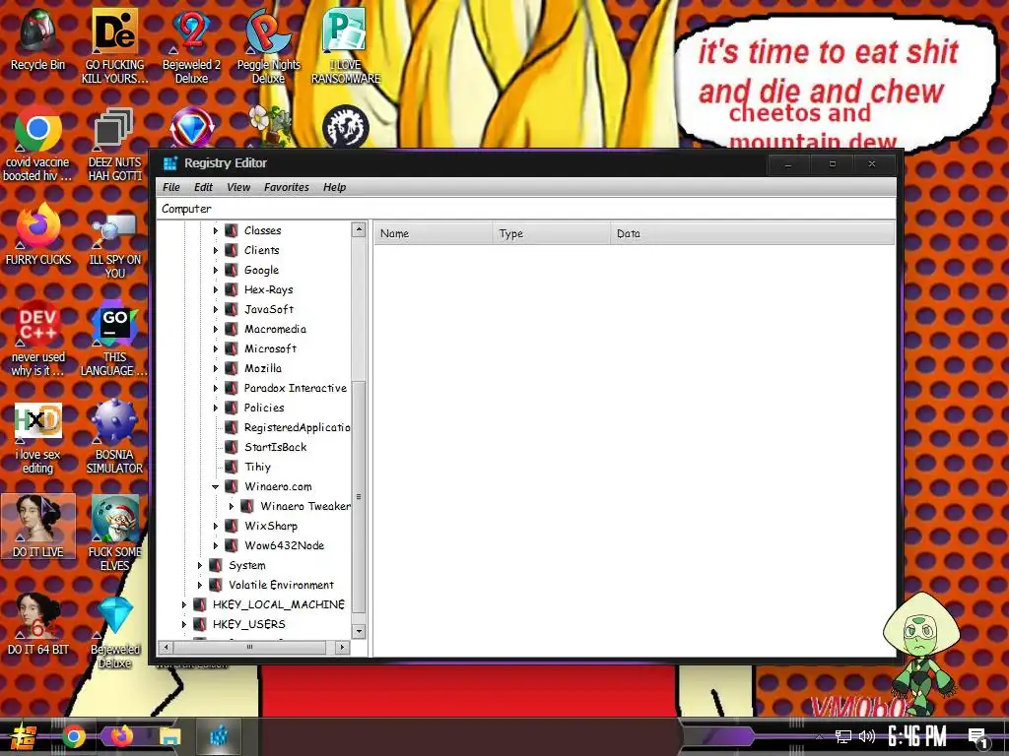Viewport: 1009px width, 756px height.
Task: Open the Dev C++ desktop icon
Action: click(37, 339)
